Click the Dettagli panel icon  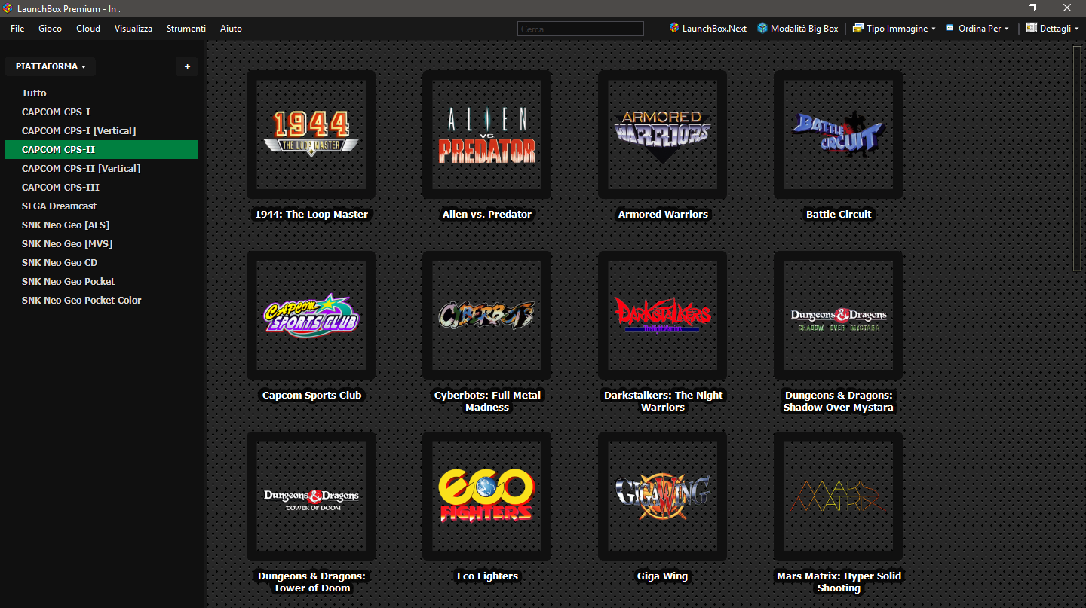pos(1032,28)
